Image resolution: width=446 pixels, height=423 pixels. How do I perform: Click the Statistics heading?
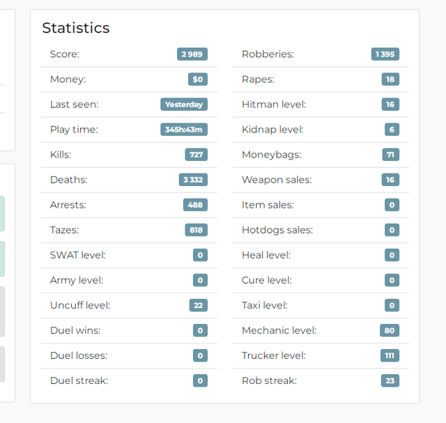tap(76, 28)
